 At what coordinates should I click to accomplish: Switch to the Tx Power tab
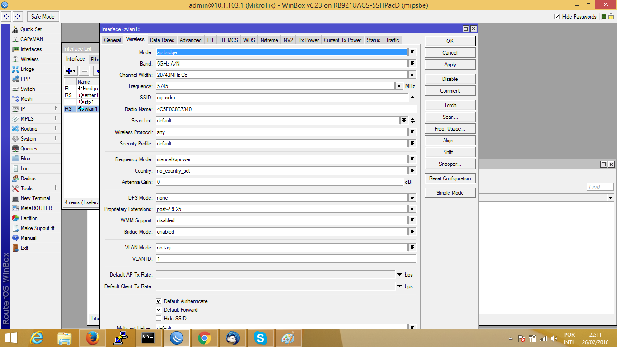click(x=308, y=40)
